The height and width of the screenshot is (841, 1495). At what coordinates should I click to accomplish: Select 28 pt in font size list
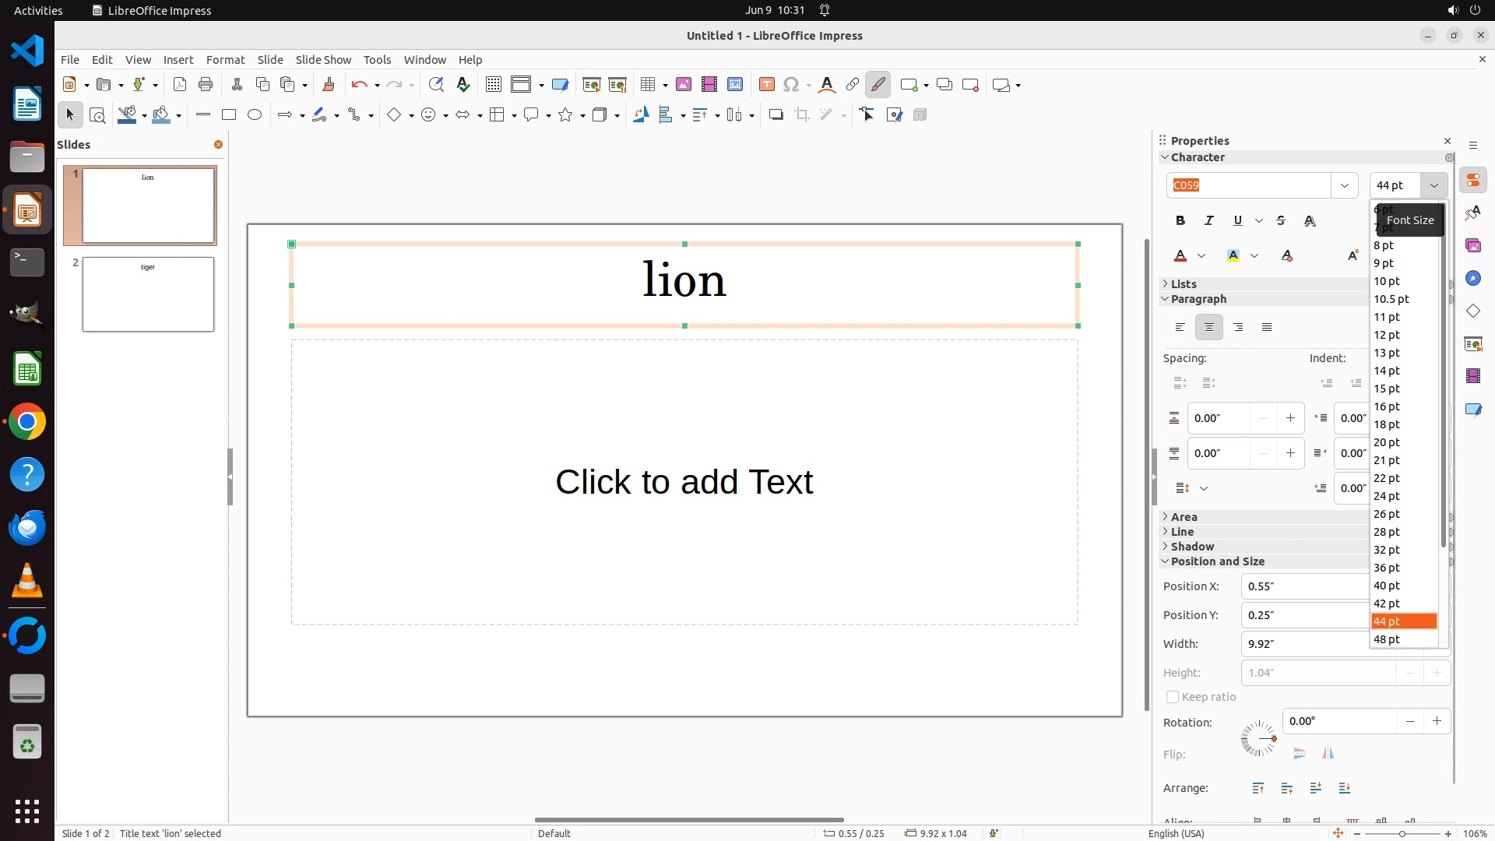pos(1387,532)
